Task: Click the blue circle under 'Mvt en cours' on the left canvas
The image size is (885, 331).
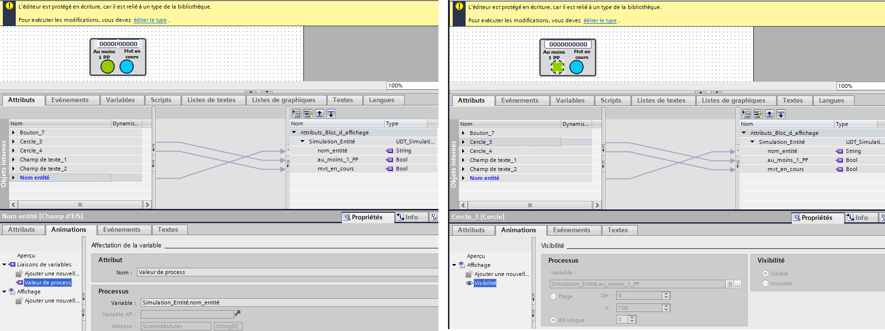Action: tap(126, 67)
